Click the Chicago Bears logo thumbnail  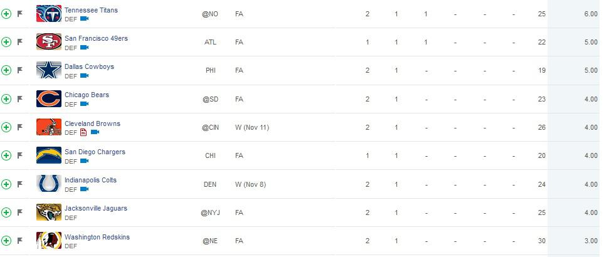(x=49, y=98)
